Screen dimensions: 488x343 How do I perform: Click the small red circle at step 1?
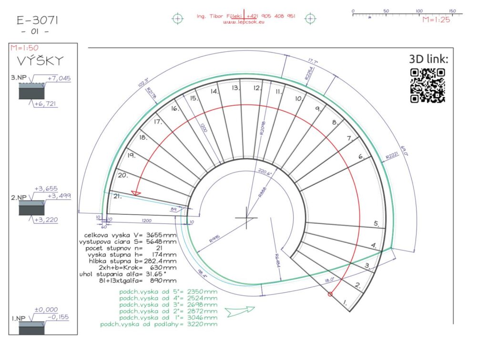[330, 294]
